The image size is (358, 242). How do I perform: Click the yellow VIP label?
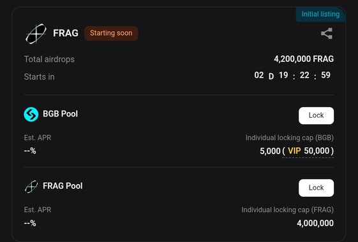click(x=294, y=151)
